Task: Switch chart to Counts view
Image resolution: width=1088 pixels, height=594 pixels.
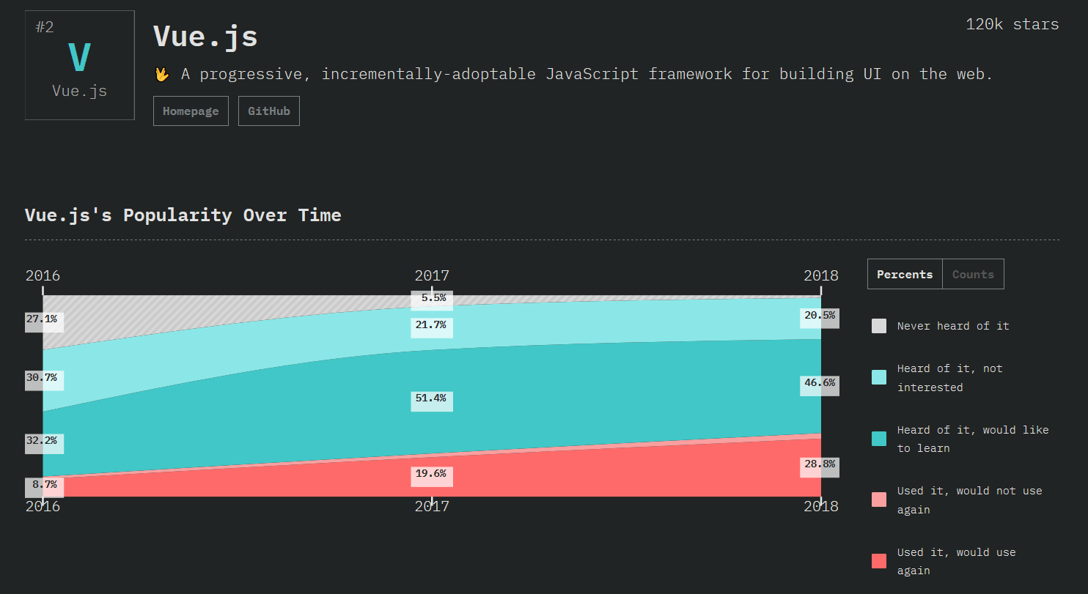Action: pos(973,275)
